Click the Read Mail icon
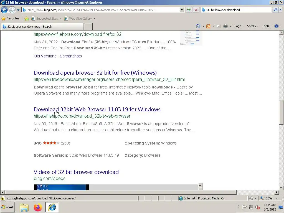Image resolution: width=284 pixels, height=213 pixels. [x=219, y=26]
